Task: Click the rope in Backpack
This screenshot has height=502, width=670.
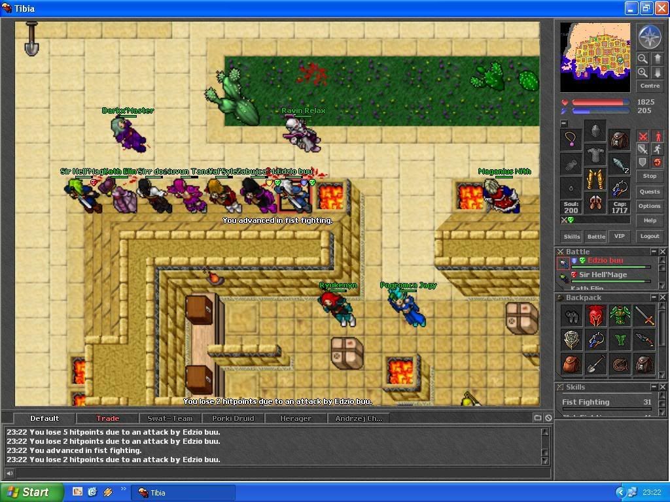Action: click(x=620, y=365)
